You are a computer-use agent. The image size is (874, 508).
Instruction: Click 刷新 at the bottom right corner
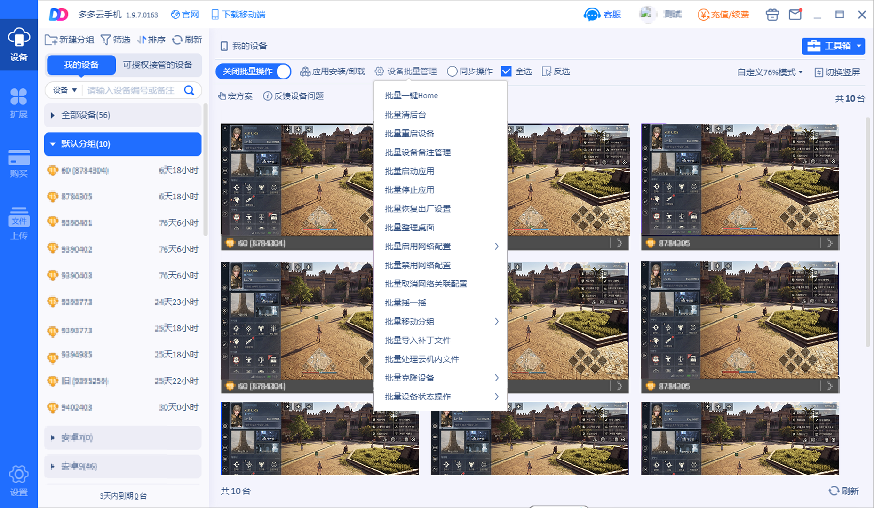(844, 491)
